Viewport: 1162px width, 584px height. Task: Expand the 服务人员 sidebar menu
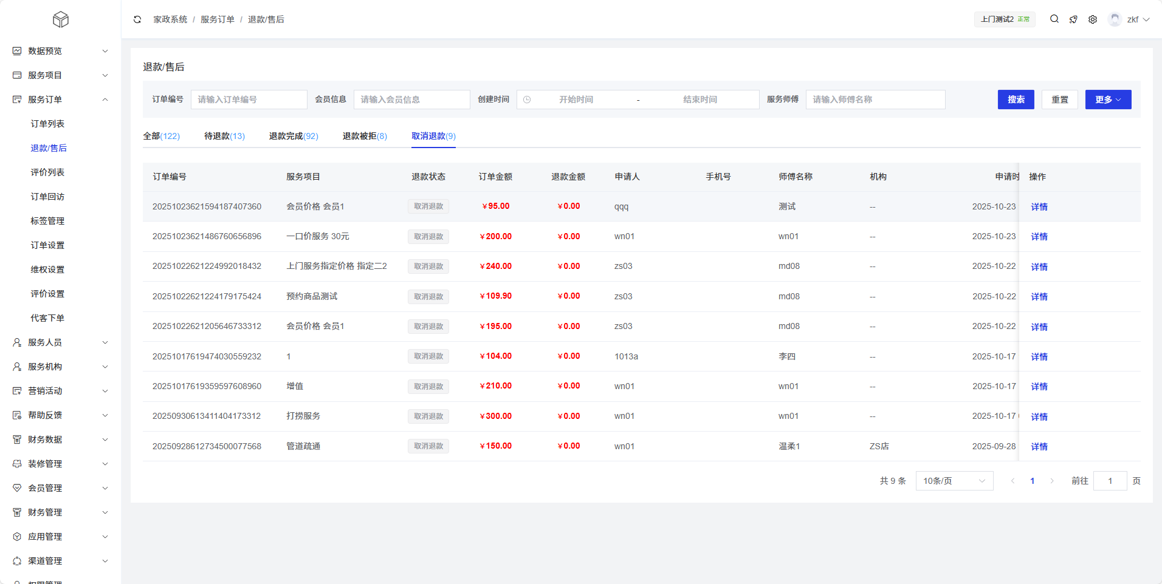point(105,342)
